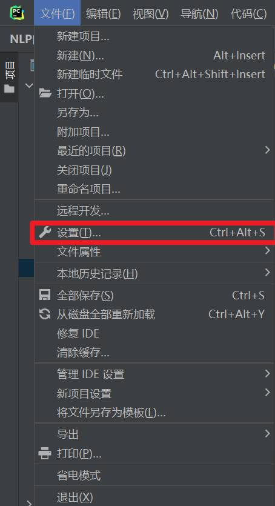This screenshot has width=275, height=506.
Task: Select 退出(X) to quit PyCharm
Action: (154, 497)
